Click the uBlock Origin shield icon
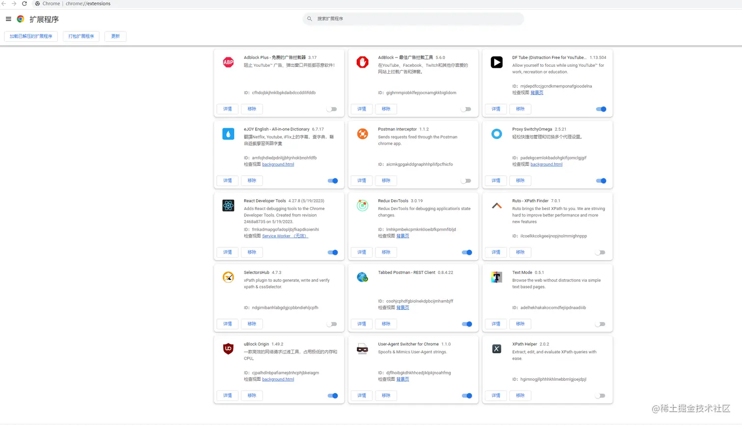 pyautogui.click(x=228, y=349)
